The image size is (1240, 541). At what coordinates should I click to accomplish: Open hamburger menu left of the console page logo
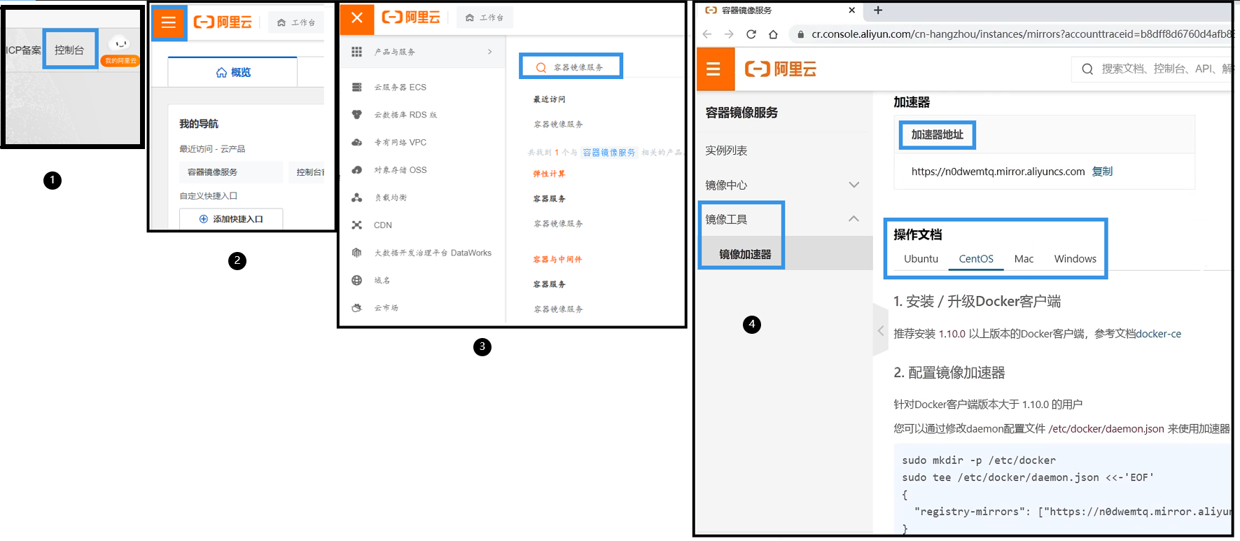(713, 69)
